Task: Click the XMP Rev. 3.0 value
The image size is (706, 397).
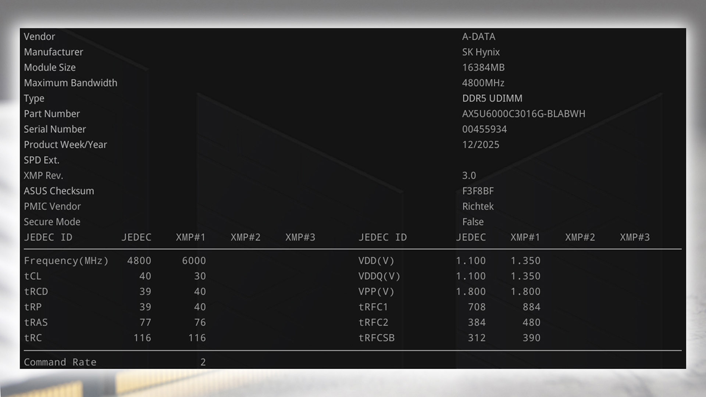Action: [x=469, y=176]
